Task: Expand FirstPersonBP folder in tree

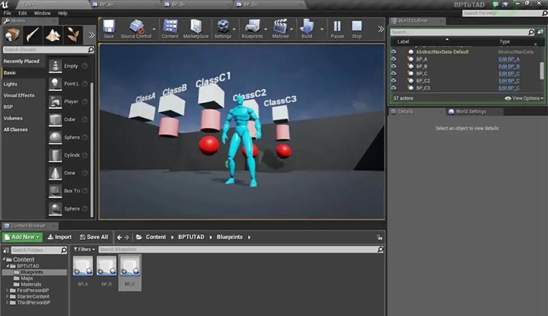Action: point(7,290)
